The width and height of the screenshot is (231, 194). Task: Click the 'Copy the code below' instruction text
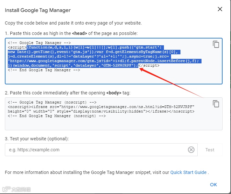(x=73, y=23)
